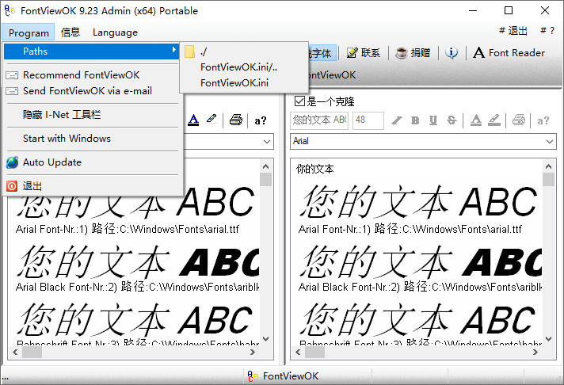The width and height of the screenshot is (564, 385).
Task: Click the 联系 contact button
Action: 364,53
